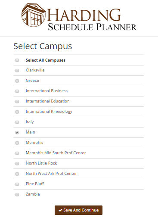Uncheck the Main campus checkbox

17,133
